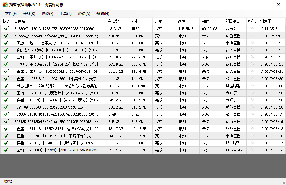Viewport: 286px width, 185px height.
Task: Sort by the 完成数 column header
Action: pos(118,21)
